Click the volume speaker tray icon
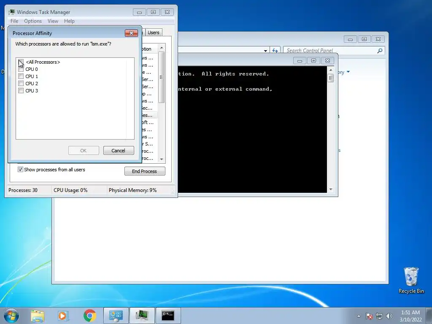 389,316
